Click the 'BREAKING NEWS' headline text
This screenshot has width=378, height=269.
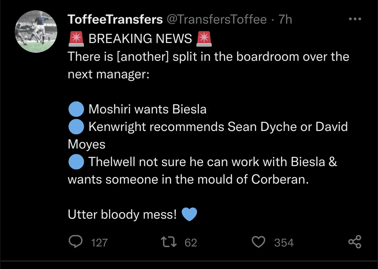140,39
